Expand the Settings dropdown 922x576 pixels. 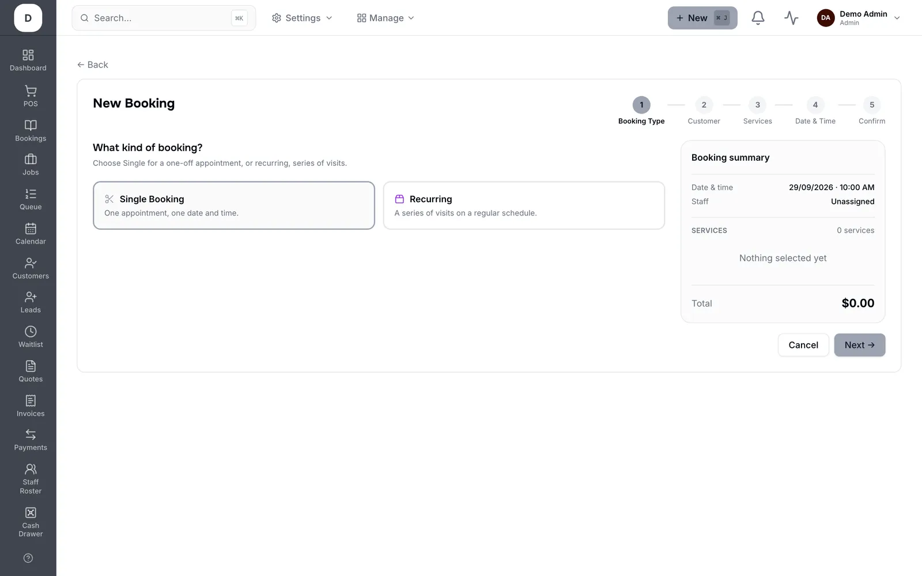point(302,18)
